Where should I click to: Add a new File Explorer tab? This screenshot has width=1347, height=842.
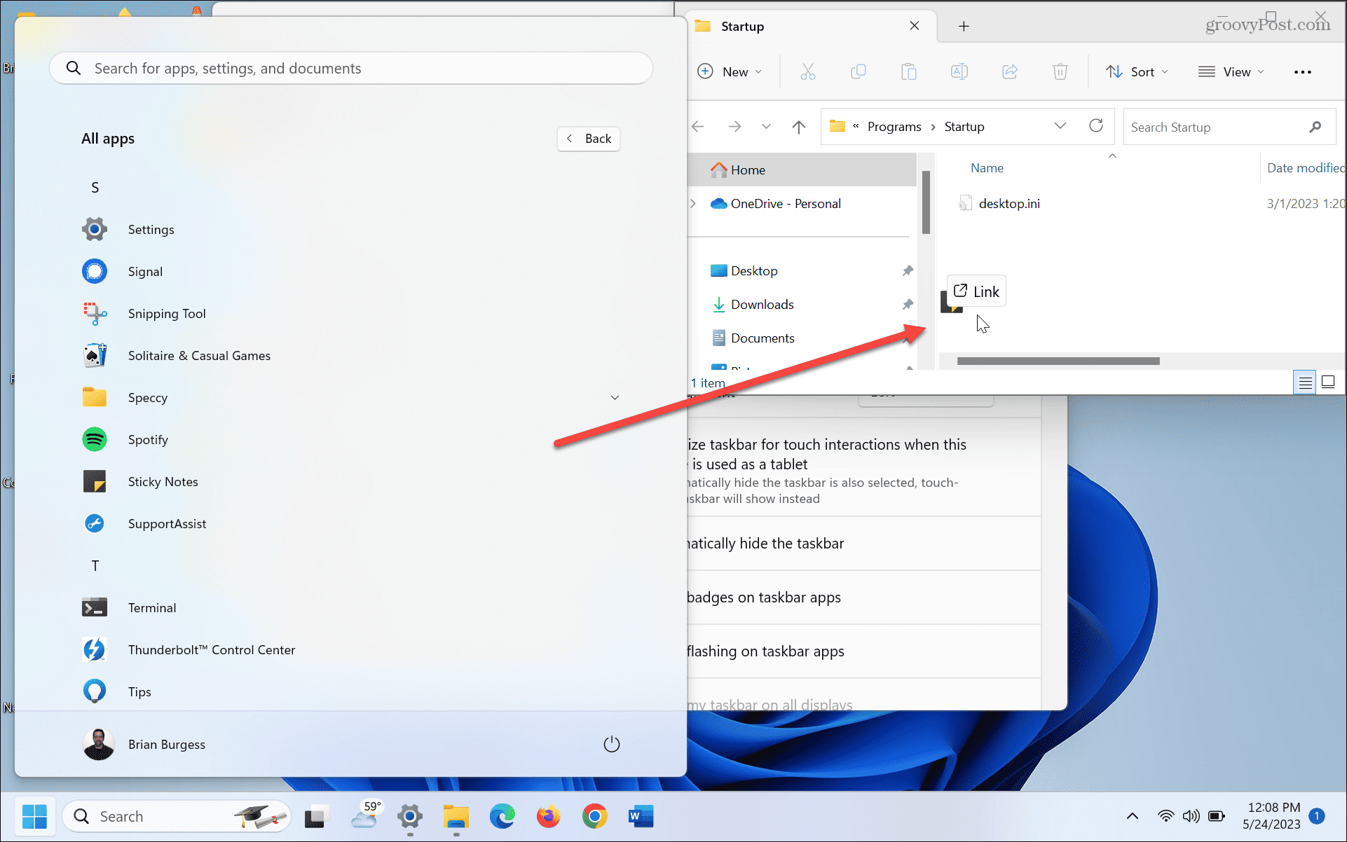964,27
